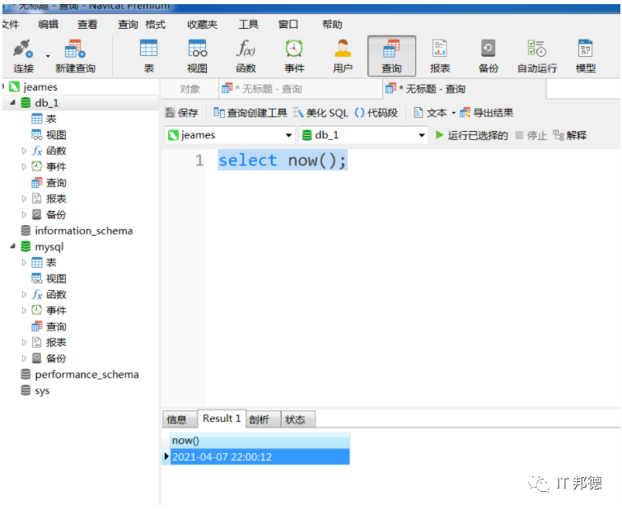Switch to the first 无标题 - 查询 tab
The image size is (622, 510).
pyautogui.click(x=301, y=89)
